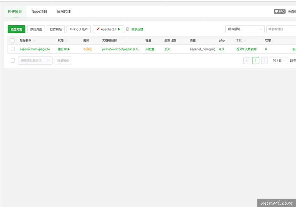Click the 批量操作 button

pos(63,61)
